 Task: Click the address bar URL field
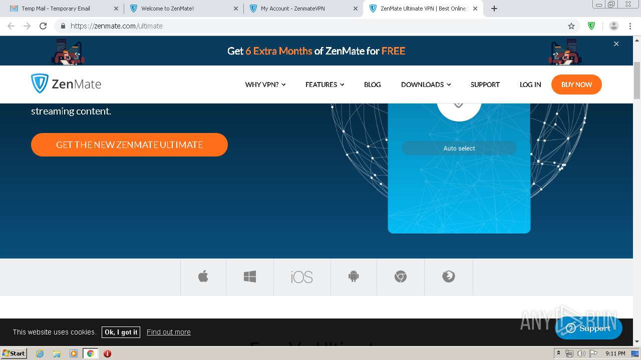coord(315,26)
